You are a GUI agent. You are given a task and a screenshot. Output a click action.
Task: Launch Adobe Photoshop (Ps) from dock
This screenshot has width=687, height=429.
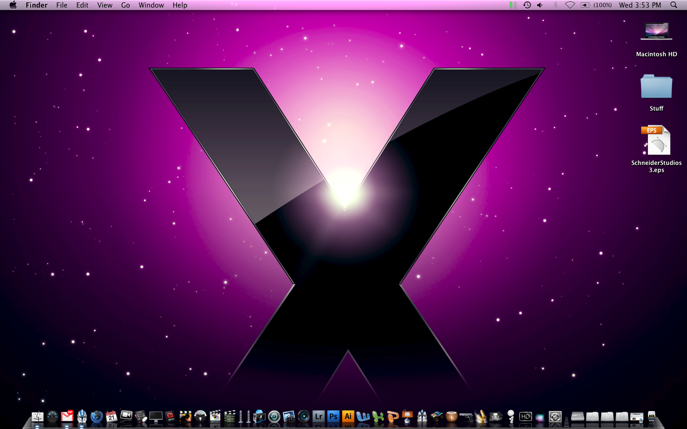click(x=333, y=417)
